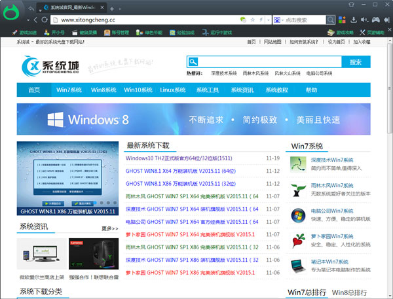Go back with the browser back arrow
Screen dimensions: 393x299
tap(35, 20)
